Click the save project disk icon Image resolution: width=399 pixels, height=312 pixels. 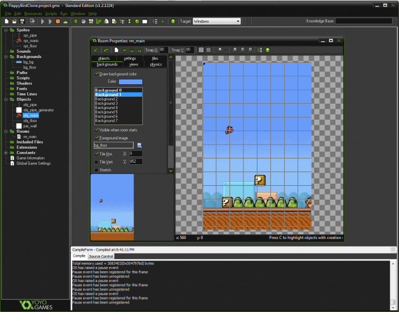pyautogui.click(x=21, y=21)
